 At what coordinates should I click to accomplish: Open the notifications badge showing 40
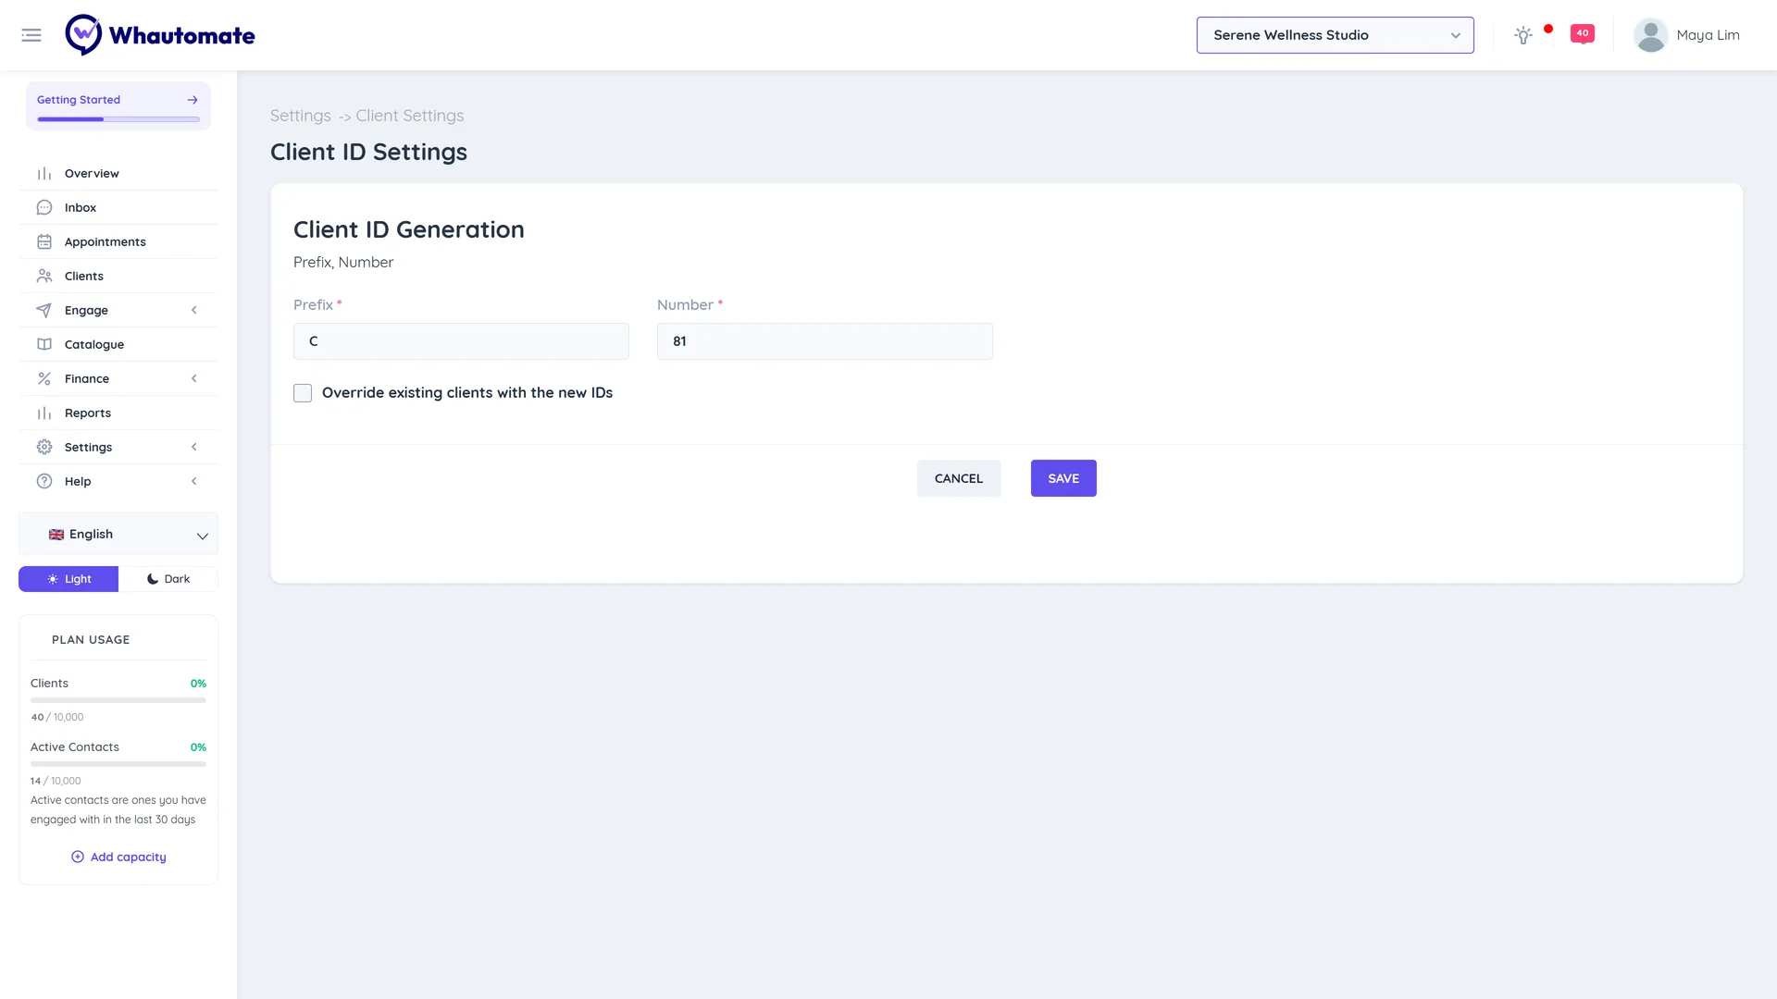pyautogui.click(x=1583, y=33)
